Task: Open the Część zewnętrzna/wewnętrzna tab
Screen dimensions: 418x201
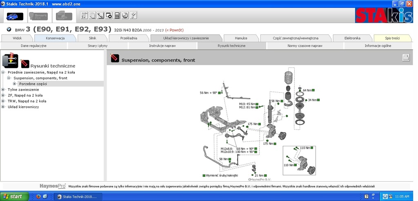Action: click(x=296, y=38)
